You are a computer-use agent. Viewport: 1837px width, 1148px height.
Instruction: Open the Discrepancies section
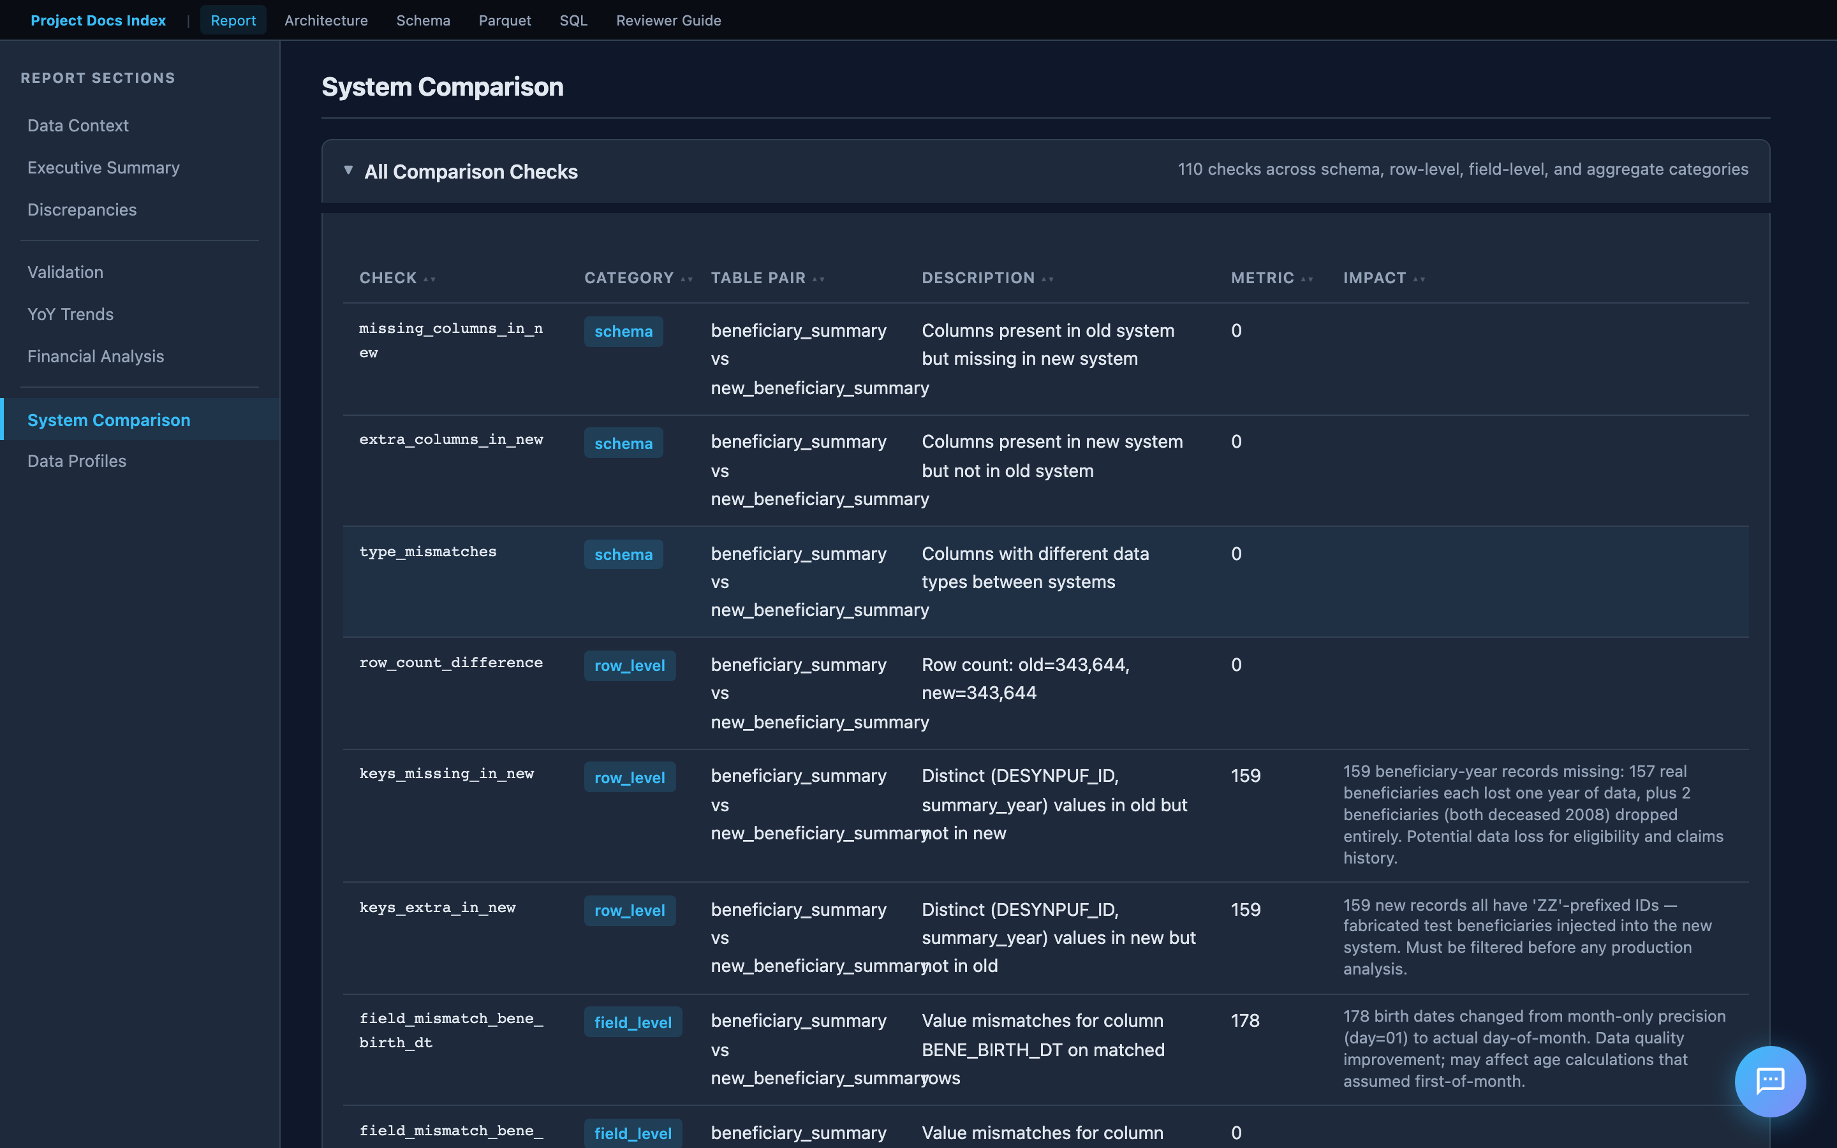pyautogui.click(x=82, y=210)
